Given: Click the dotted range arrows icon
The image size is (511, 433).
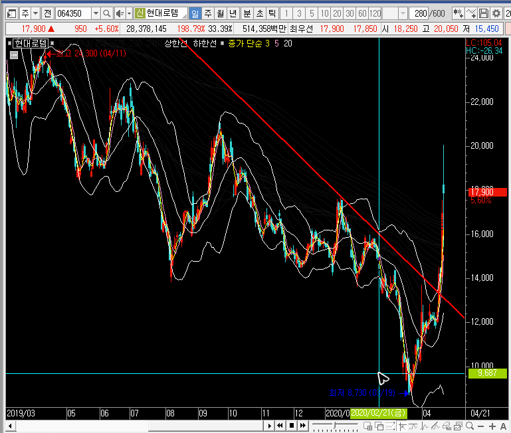Looking at the screenshot, I should tap(391, 426).
